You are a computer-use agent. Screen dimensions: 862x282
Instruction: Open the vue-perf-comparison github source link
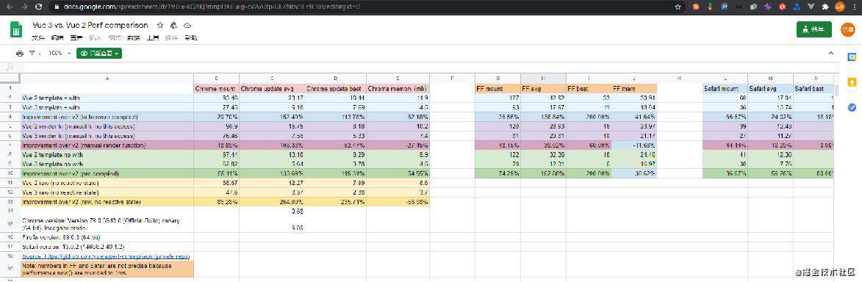tap(106, 256)
